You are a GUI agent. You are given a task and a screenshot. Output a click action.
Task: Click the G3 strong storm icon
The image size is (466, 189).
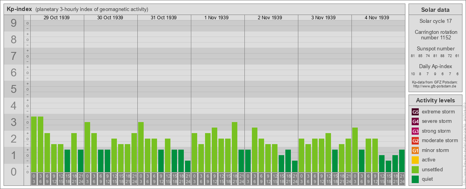point(416,131)
